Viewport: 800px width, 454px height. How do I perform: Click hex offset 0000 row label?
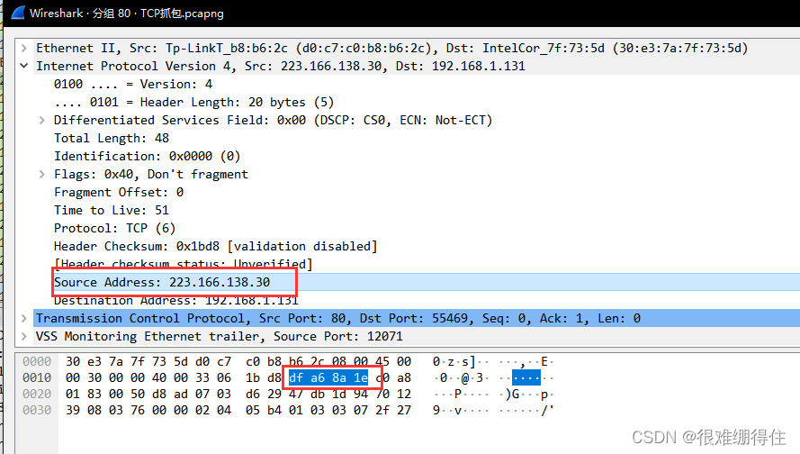37,361
